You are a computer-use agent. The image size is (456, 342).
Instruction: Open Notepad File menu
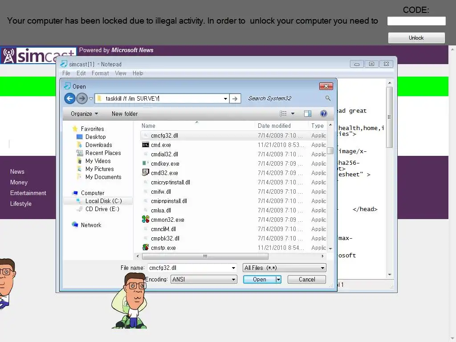(66, 73)
